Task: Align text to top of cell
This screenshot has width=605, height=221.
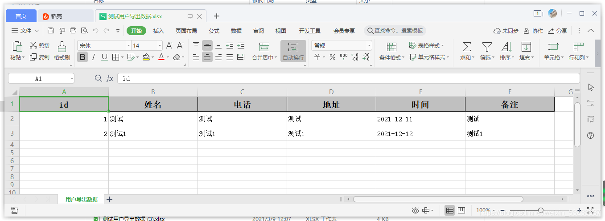Action: [196, 45]
